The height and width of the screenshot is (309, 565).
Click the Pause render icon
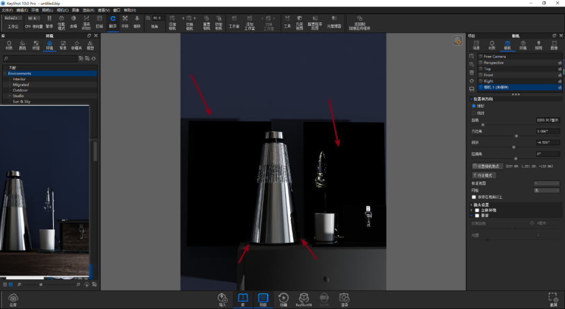49,21
